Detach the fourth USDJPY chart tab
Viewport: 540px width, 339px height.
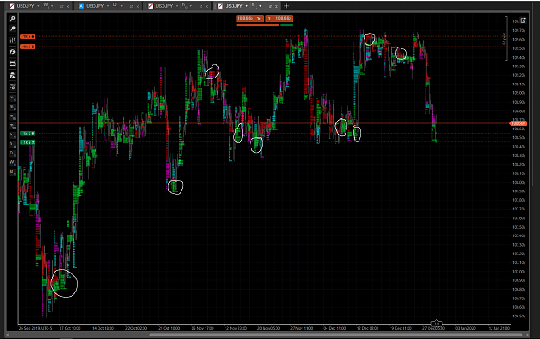(x=270, y=6)
